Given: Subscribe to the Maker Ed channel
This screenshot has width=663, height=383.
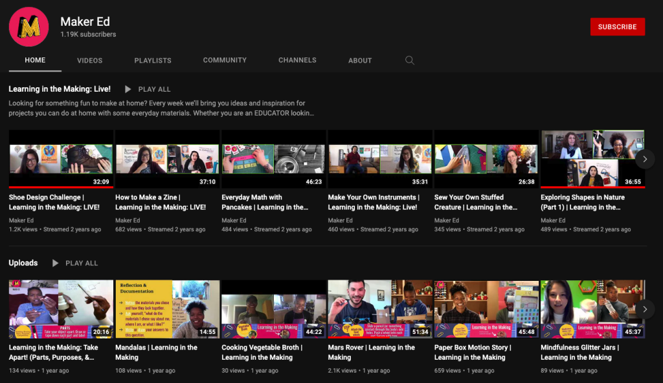Looking at the screenshot, I should (617, 26).
